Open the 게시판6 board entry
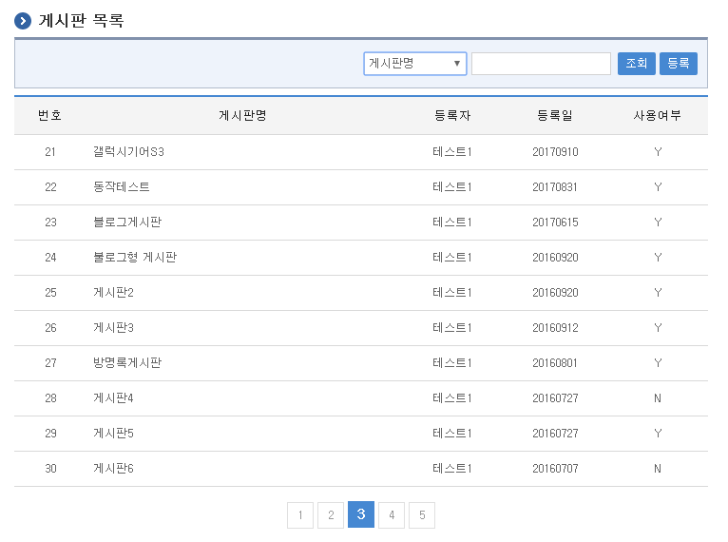 pos(113,469)
